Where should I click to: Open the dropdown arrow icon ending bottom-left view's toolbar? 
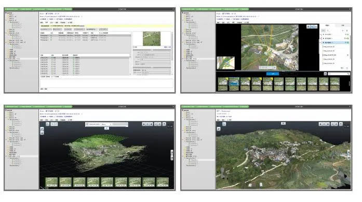click(164, 124)
